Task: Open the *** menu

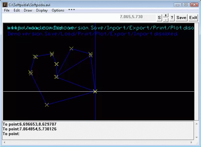Action: [x=72, y=10]
